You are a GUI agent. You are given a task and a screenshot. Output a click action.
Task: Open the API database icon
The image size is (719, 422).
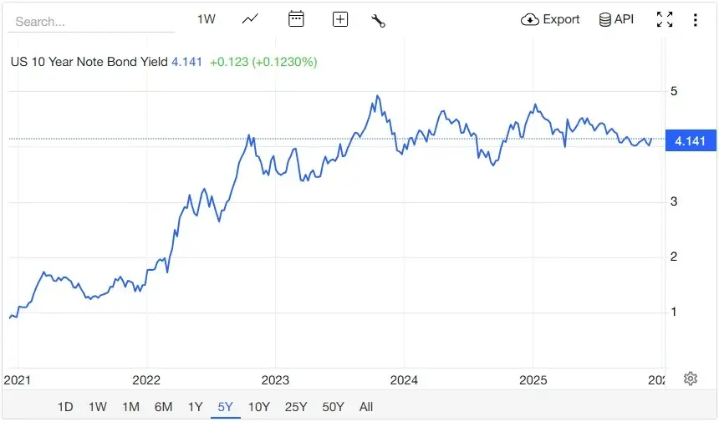pyautogui.click(x=616, y=19)
